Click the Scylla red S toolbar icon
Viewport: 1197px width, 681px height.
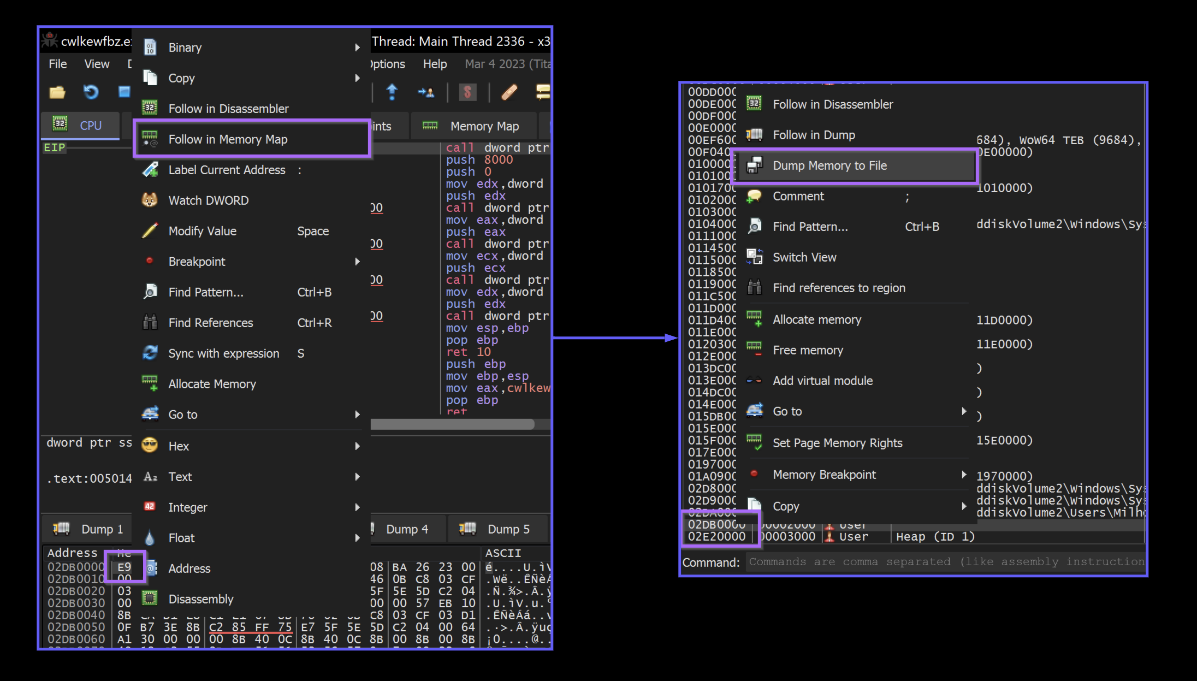[467, 92]
